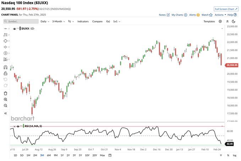Collapse the toolbar with double-chevron icon
The image size is (241, 161).
pyautogui.click(x=227, y=21)
